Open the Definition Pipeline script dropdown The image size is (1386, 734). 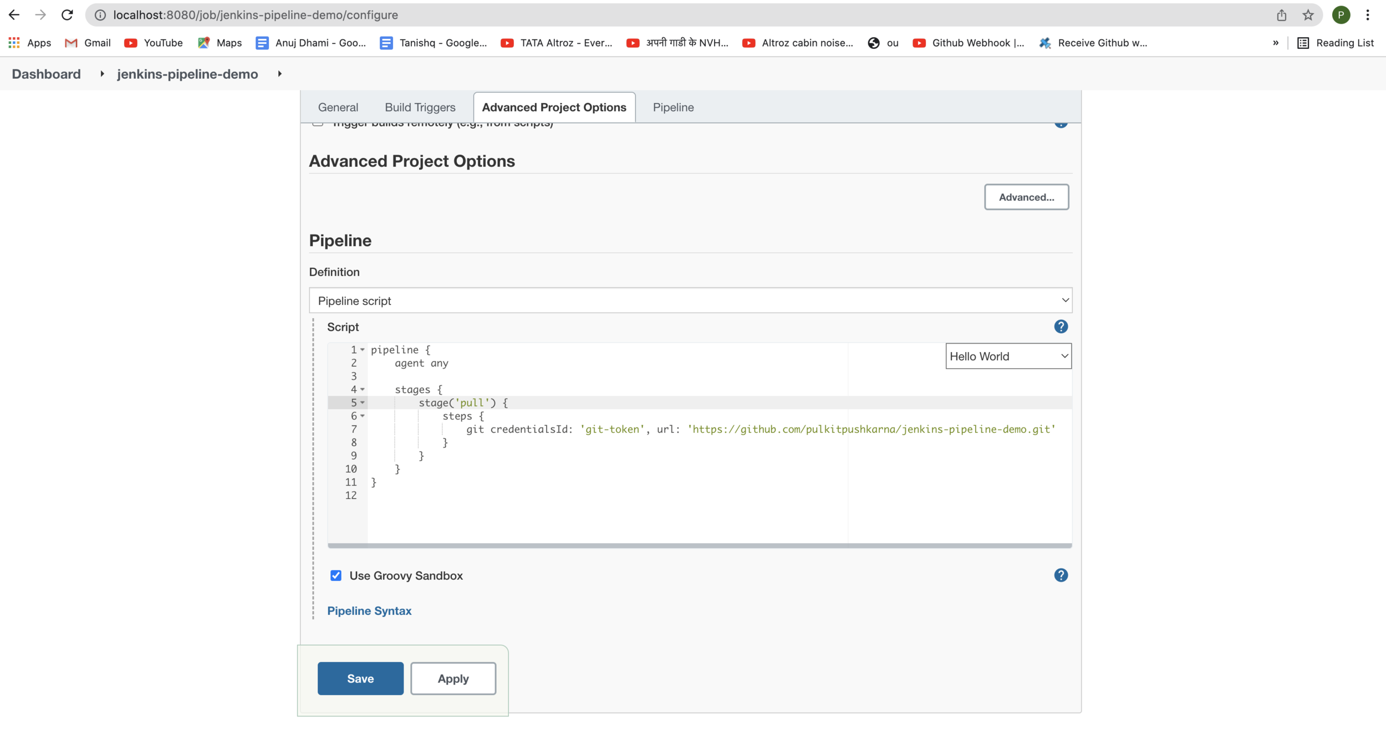tap(690, 300)
